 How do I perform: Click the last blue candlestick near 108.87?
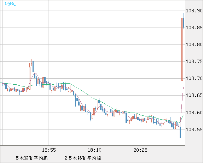tap(184, 23)
